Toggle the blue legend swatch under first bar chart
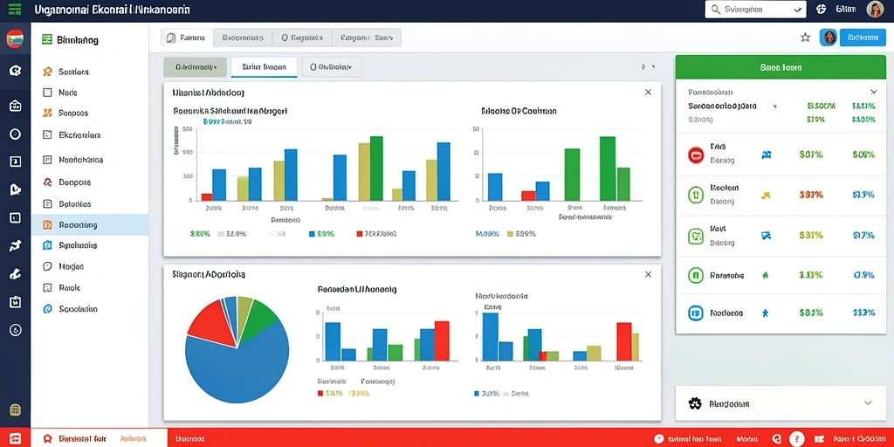The width and height of the screenshot is (894, 447). [312, 234]
